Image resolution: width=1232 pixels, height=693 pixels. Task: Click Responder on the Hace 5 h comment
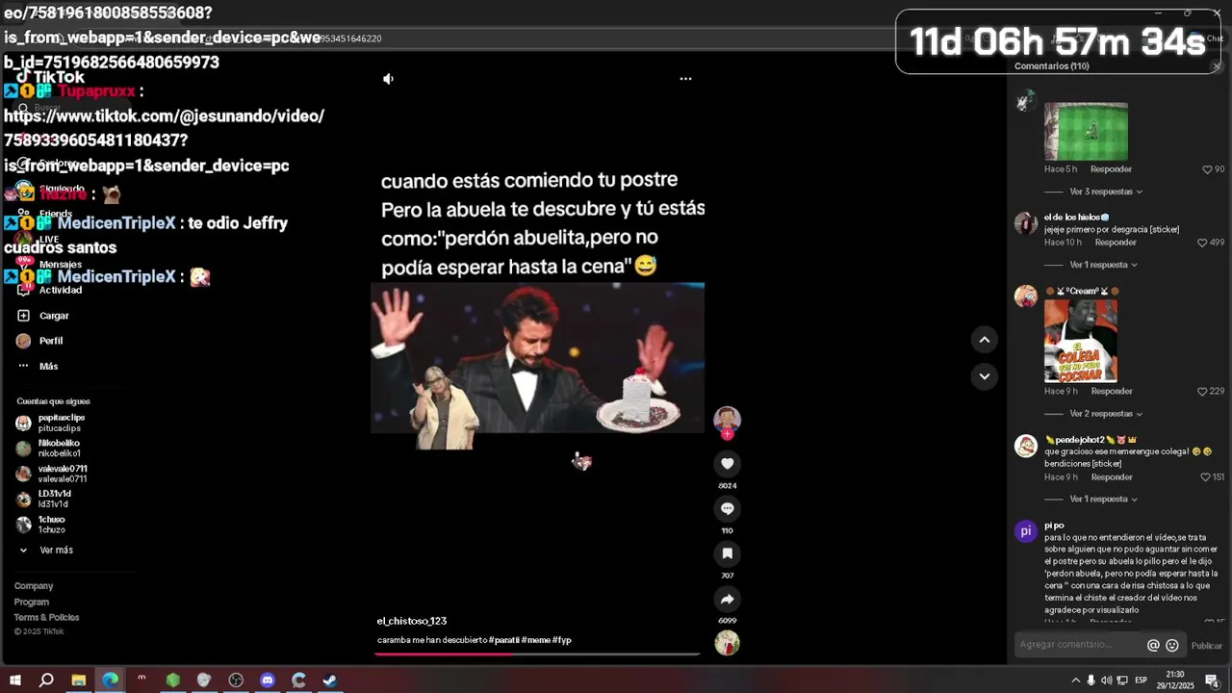click(1111, 169)
